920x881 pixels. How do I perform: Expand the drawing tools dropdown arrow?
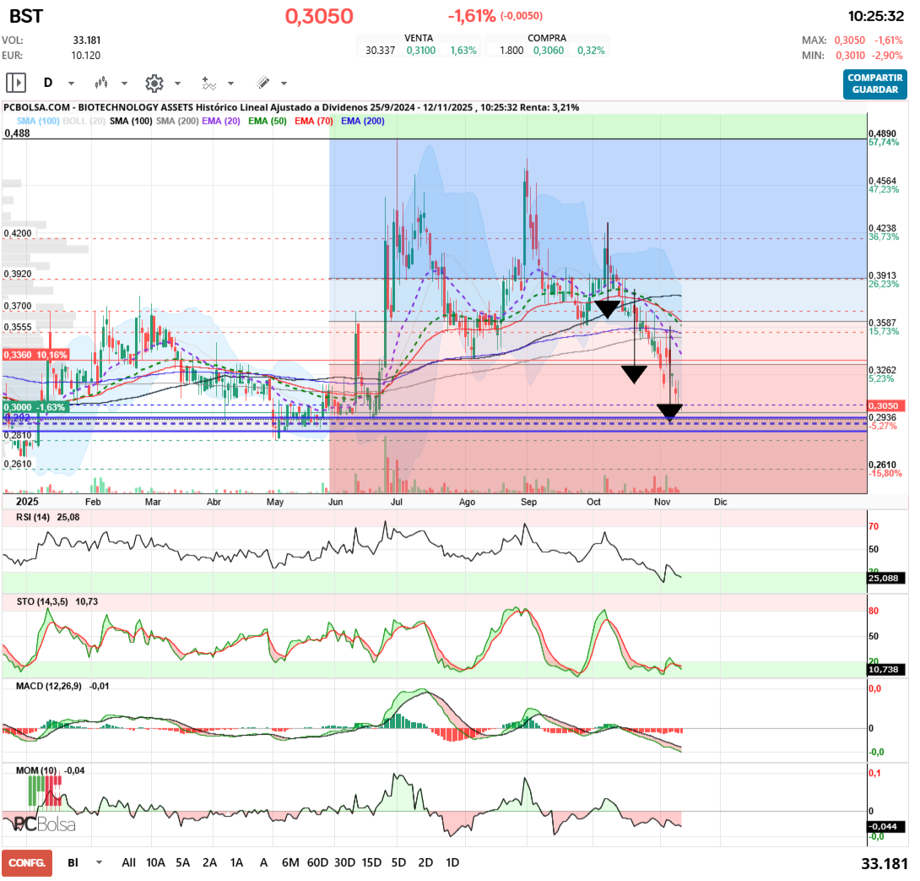pos(282,82)
